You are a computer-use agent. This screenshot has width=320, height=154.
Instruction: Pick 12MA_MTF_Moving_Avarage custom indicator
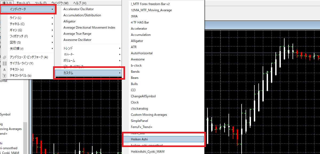click(x=151, y=10)
